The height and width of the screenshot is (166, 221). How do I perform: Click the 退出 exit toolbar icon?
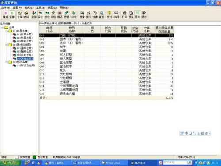[x=144, y=15]
